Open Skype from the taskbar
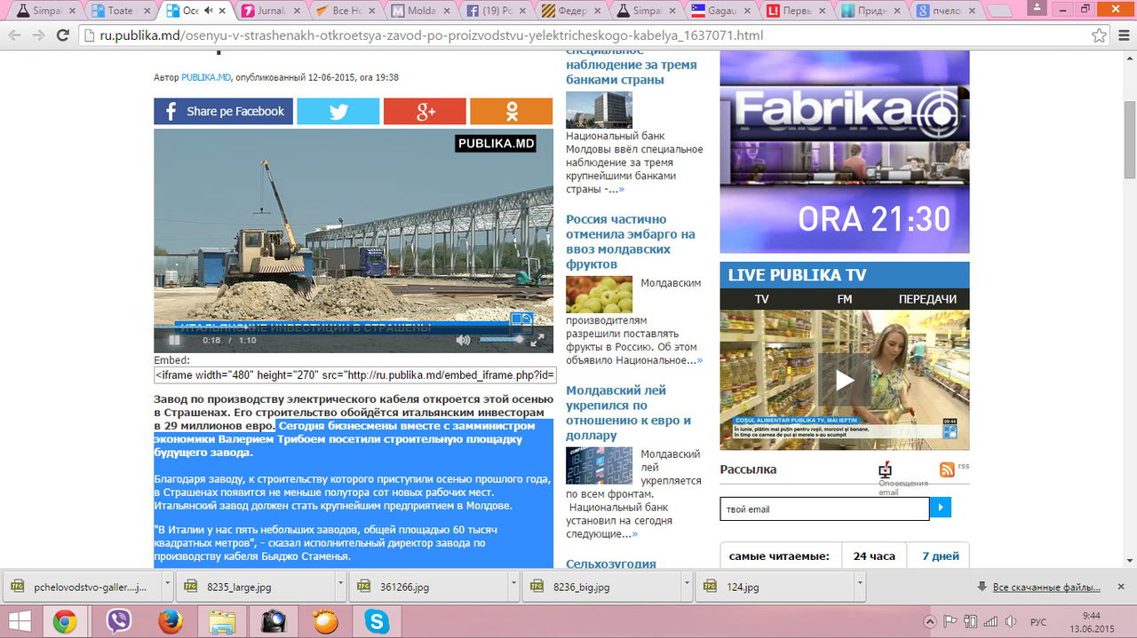 [377, 621]
